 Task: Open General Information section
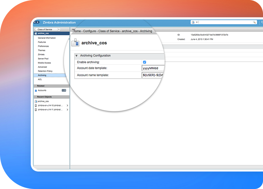pos(47,38)
